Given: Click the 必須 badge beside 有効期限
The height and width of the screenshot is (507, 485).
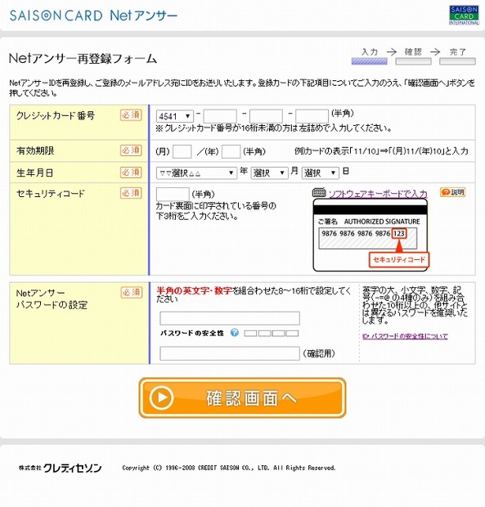Looking at the screenshot, I should (x=131, y=150).
